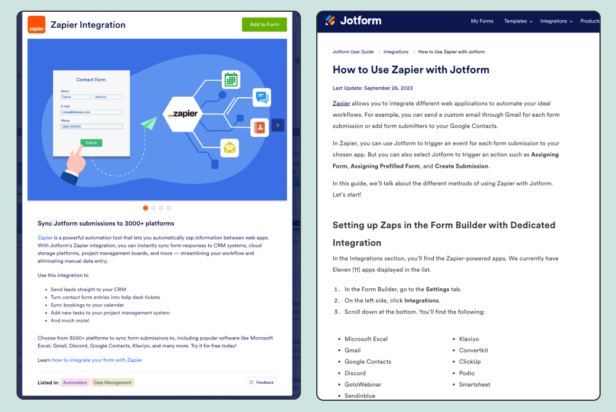
Task: Click the yellow envelope mail icon
Action: point(230,148)
